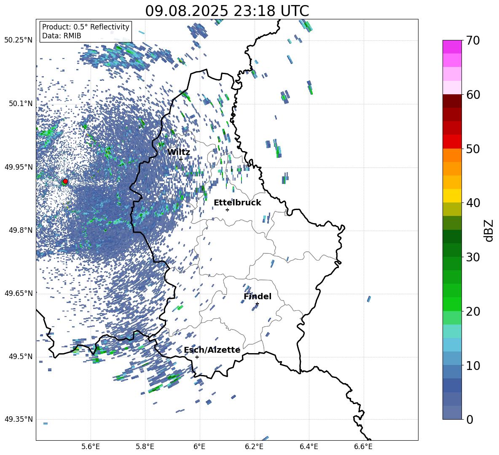Click the Ettelbruck city label

click(237, 203)
